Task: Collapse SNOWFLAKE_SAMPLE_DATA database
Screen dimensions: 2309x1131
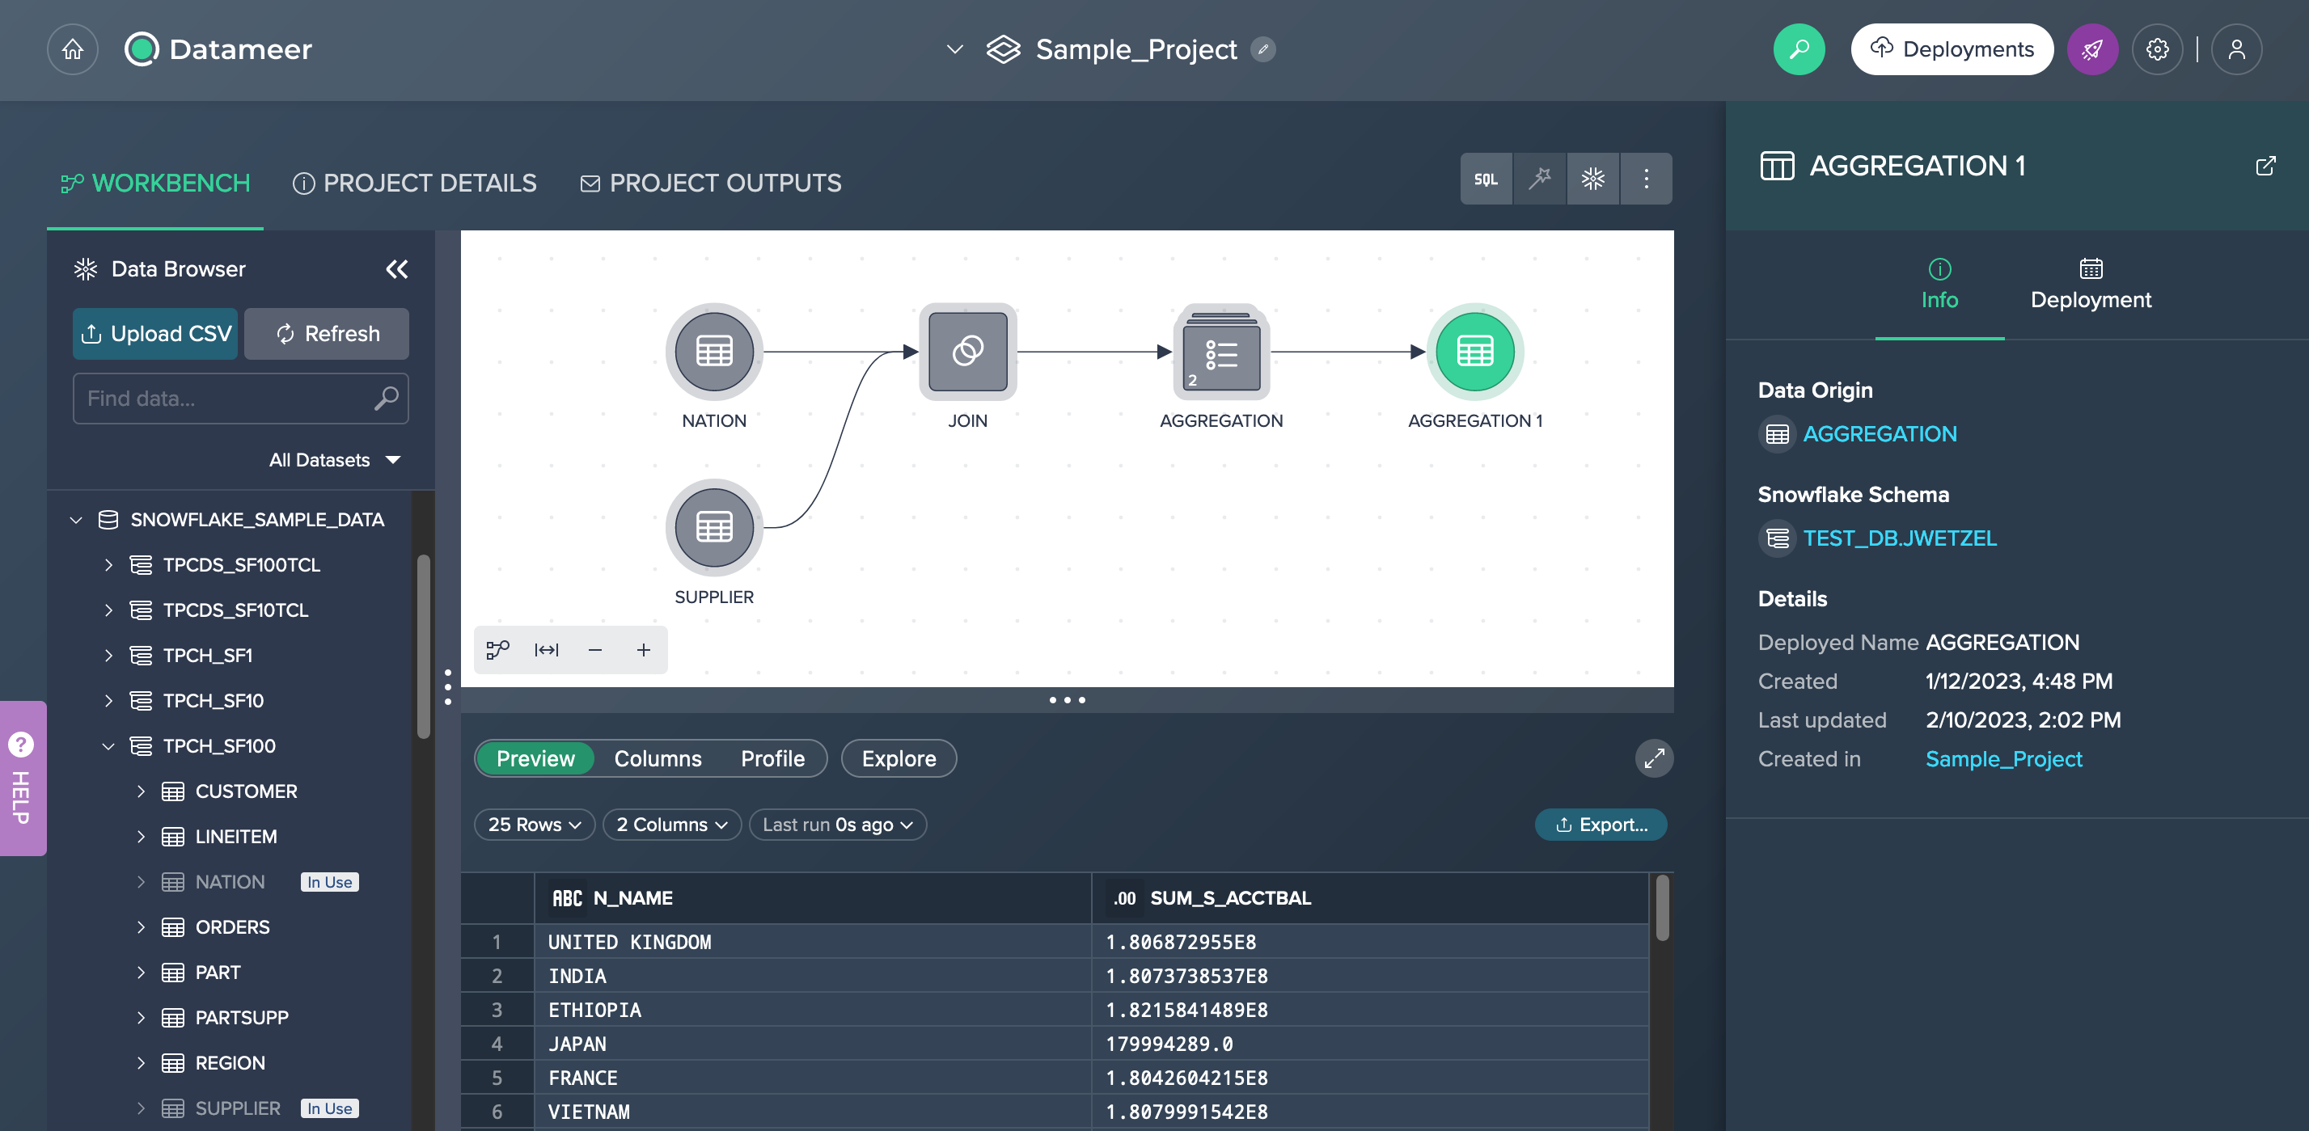Action: pos(76,520)
